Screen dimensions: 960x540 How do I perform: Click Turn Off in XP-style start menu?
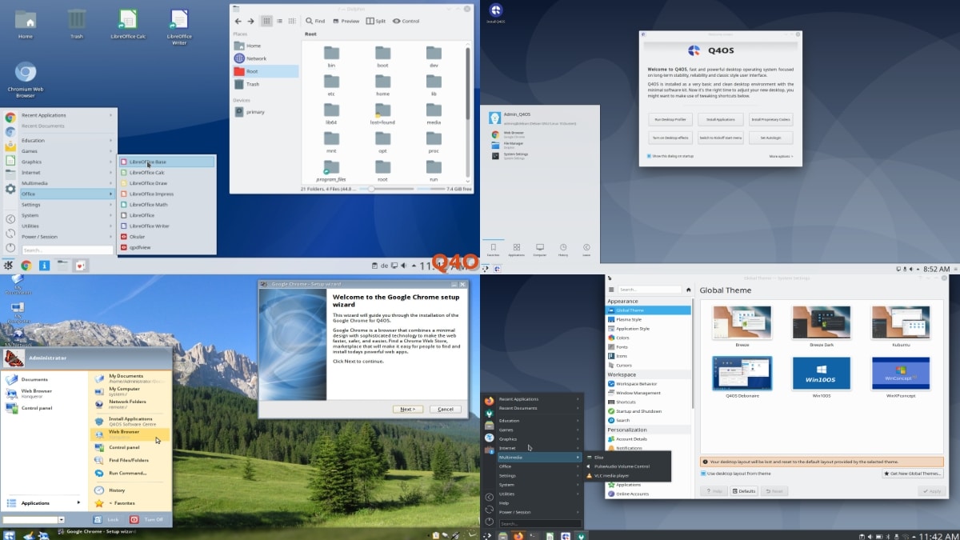[x=147, y=519]
